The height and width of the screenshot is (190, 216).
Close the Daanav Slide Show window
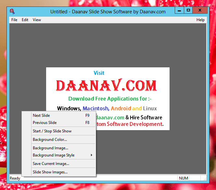(200, 10)
